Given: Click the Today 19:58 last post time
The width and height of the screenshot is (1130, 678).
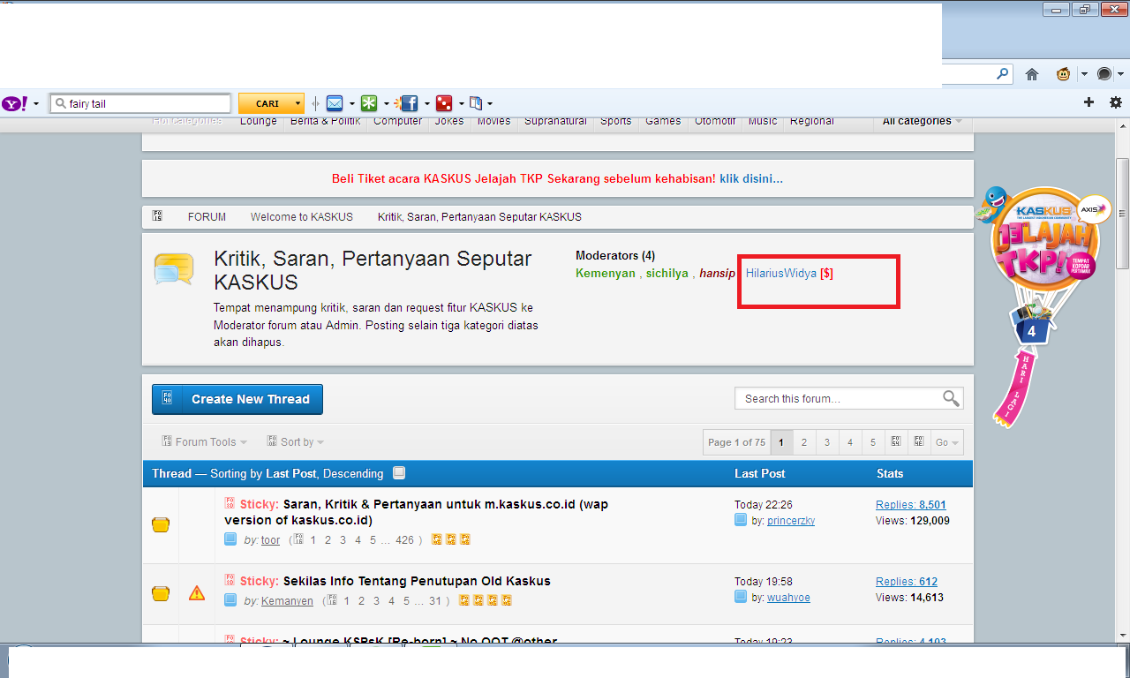Looking at the screenshot, I should (764, 582).
